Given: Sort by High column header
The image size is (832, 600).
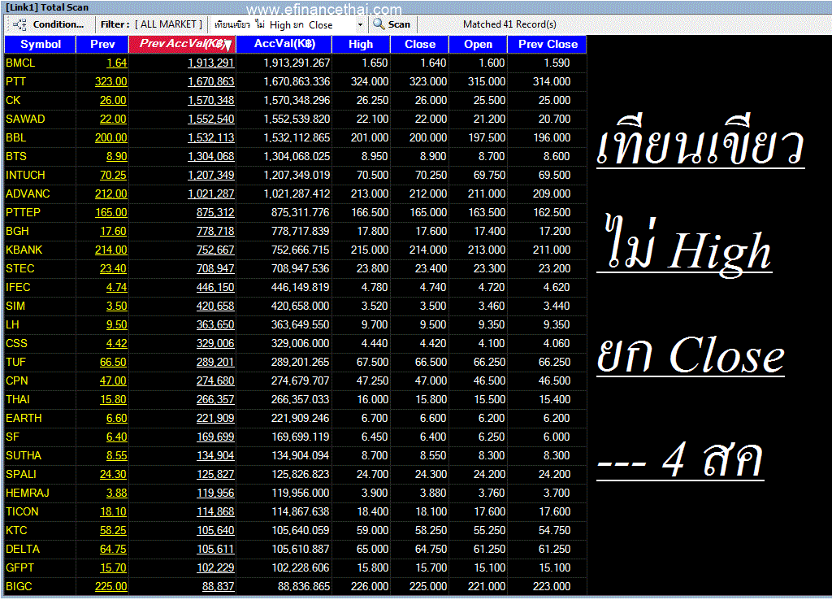Looking at the screenshot, I should point(361,44).
